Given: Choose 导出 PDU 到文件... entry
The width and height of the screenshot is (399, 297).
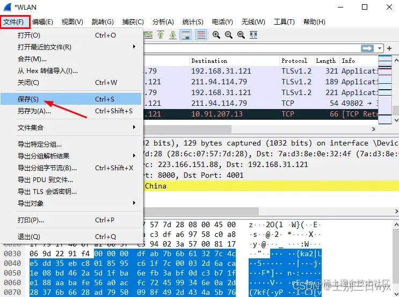Looking at the screenshot, I should (x=71, y=180).
